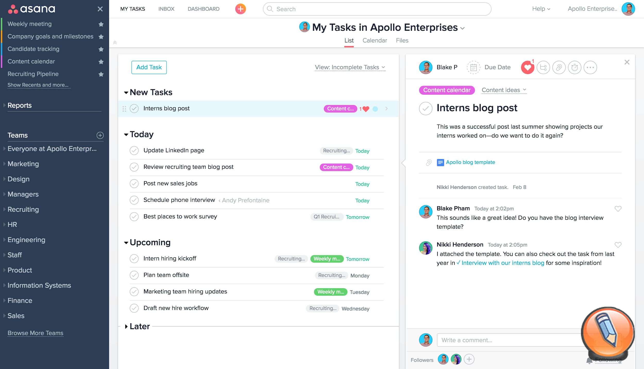Click the Due Date calendar icon

click(473, 67)
